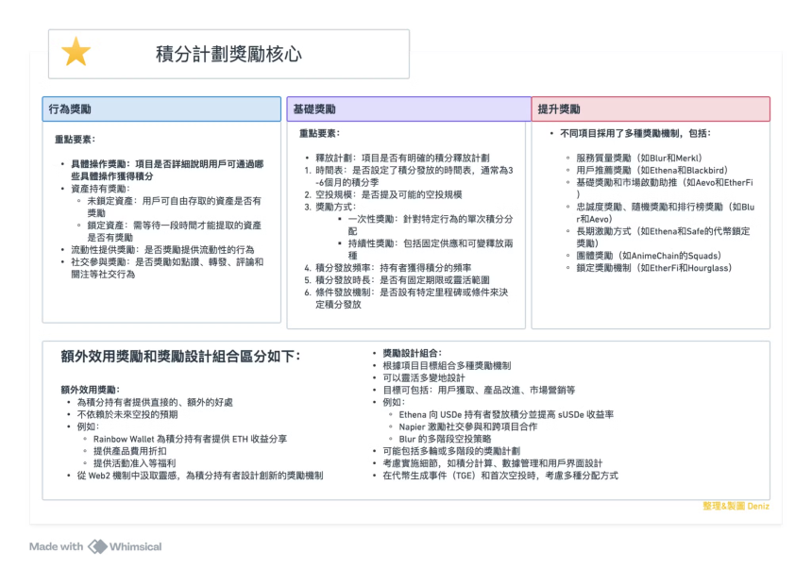Click the 釋放計劃 bullet line
The height and width of the screenshot is (569, 812).
point(402,158)
